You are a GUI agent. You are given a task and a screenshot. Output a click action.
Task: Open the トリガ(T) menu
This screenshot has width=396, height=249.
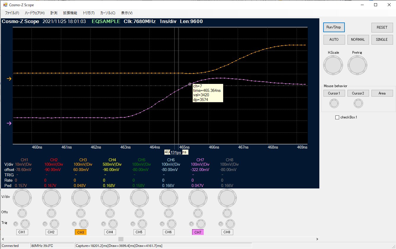[88, 13]
